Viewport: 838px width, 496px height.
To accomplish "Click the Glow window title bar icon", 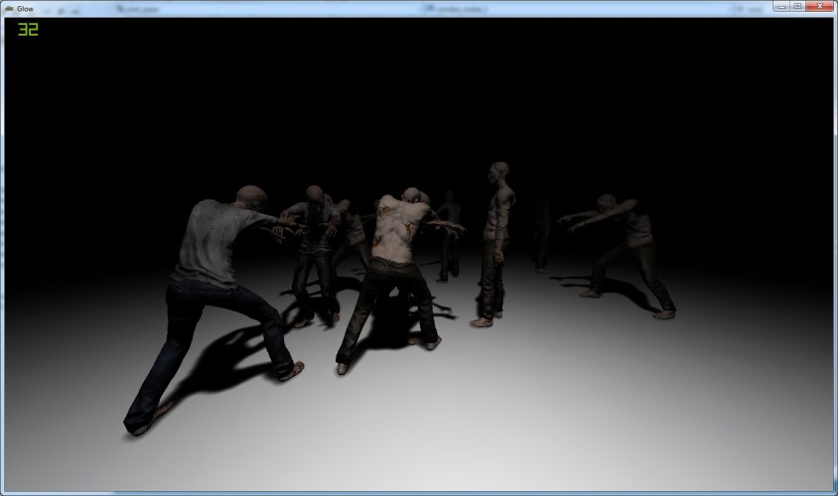I will tap(9, 9).
